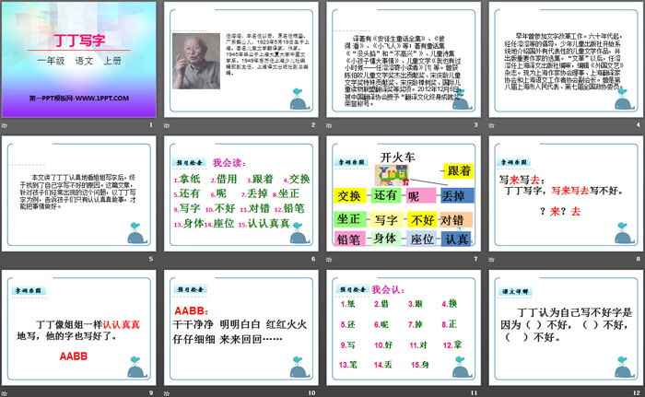
Task: Click slide number 5 label
Action: click(151, 259)
